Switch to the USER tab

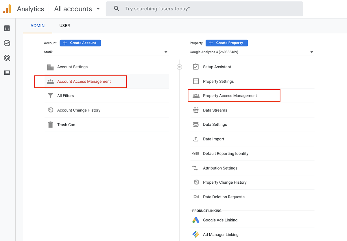[x=65, y=26]
